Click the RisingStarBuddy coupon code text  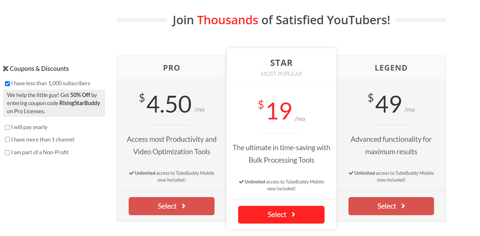pyautogui.click(x=80, y=103)
